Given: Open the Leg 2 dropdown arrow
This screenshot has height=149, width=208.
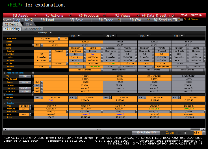Looking at the screenshot, I should [x=113, y=36].
